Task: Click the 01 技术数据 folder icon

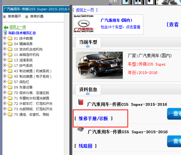Action: click(x=10, y=38)
